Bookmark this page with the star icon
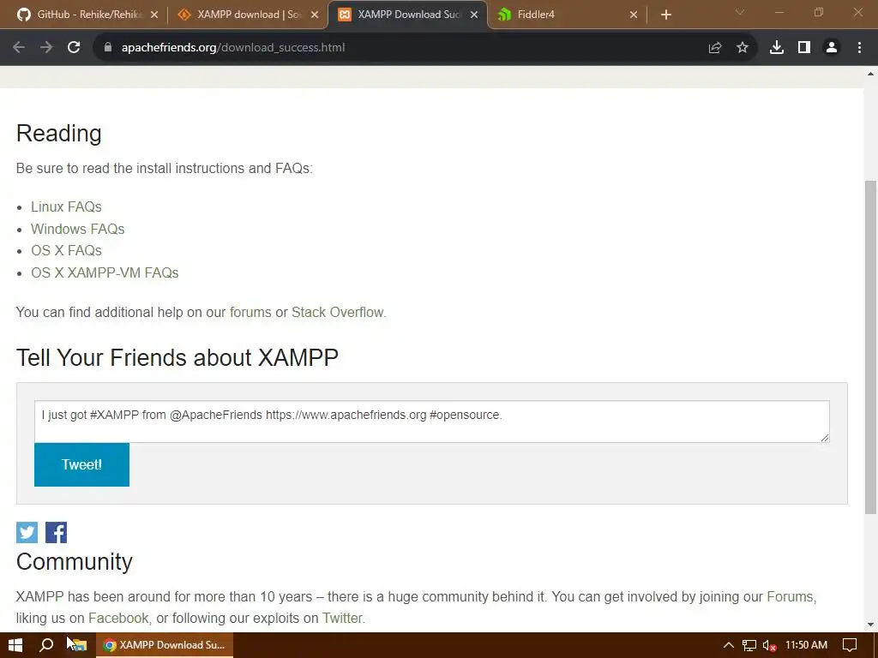The image size is (878, 658). [x=743, y=48]
